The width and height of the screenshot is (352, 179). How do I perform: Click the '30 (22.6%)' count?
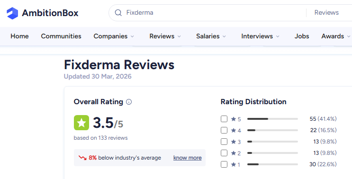point(323,164)
